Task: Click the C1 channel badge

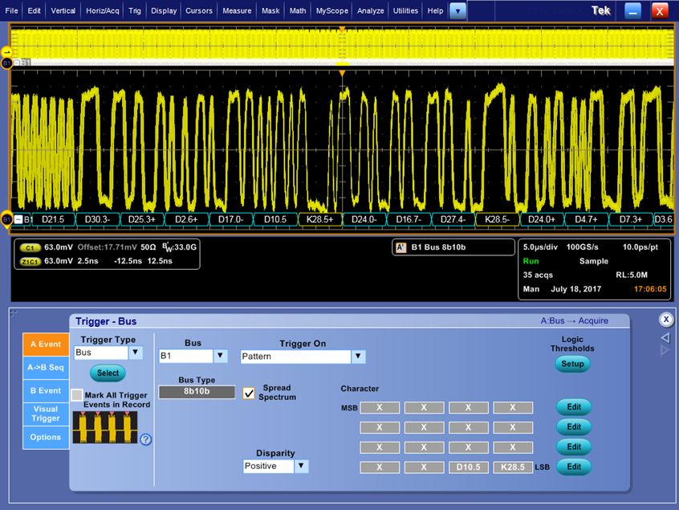Action: (31, 248)
